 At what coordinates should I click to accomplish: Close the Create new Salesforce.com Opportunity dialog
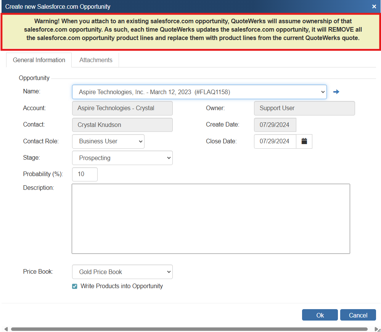374,6
